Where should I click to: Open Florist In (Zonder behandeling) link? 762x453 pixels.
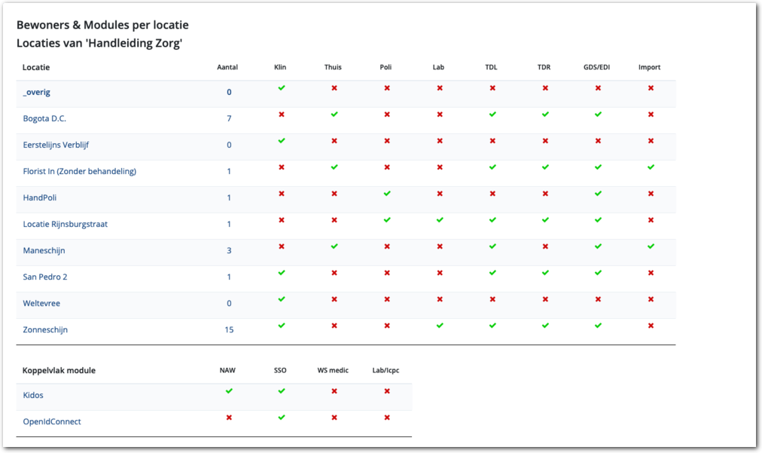pos(79,171)
